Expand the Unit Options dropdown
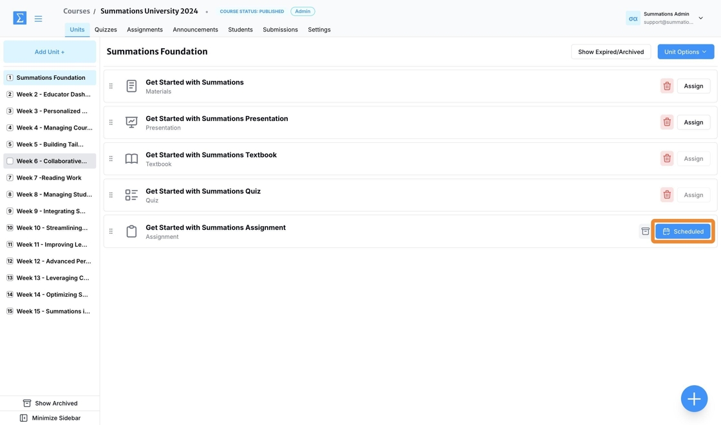The height and width of the screenshot is (425, 721). [686, 52]
